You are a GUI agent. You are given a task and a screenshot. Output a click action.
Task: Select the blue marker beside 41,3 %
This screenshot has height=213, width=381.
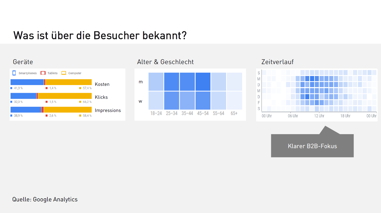tap(11, 88)
